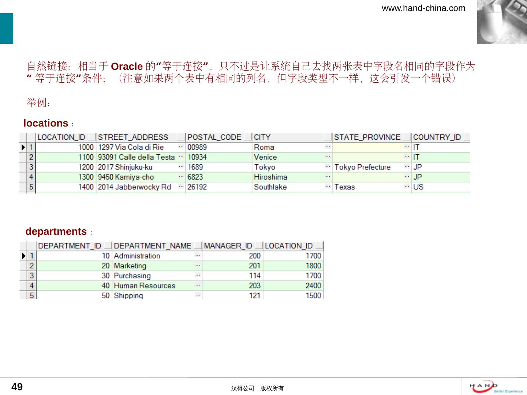
Task: Click location ID cell 1100
Action: [x=66, y=157]
